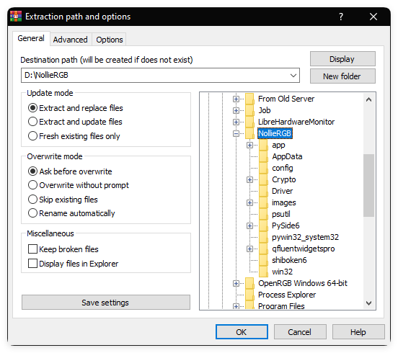This screenshot has height=353, width=398.
Task: Click the win32 folder icon
Action: [x=263, y=272]
